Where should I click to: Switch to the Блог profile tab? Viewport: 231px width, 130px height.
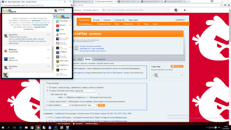click(80, 59)
